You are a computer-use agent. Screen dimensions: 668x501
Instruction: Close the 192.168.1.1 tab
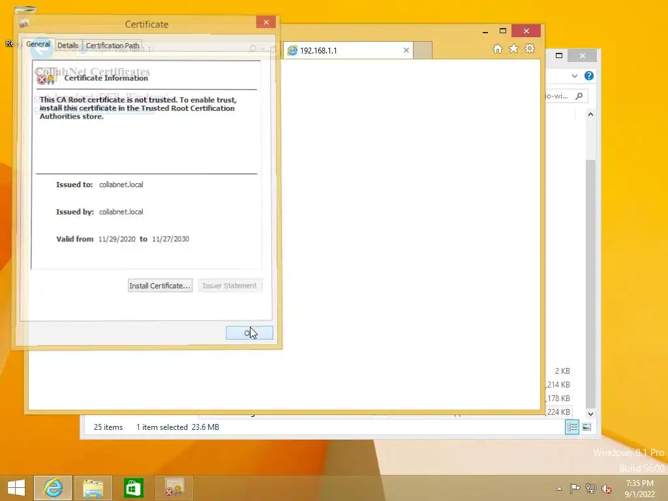pyautogui.click(x=406, y=50)
